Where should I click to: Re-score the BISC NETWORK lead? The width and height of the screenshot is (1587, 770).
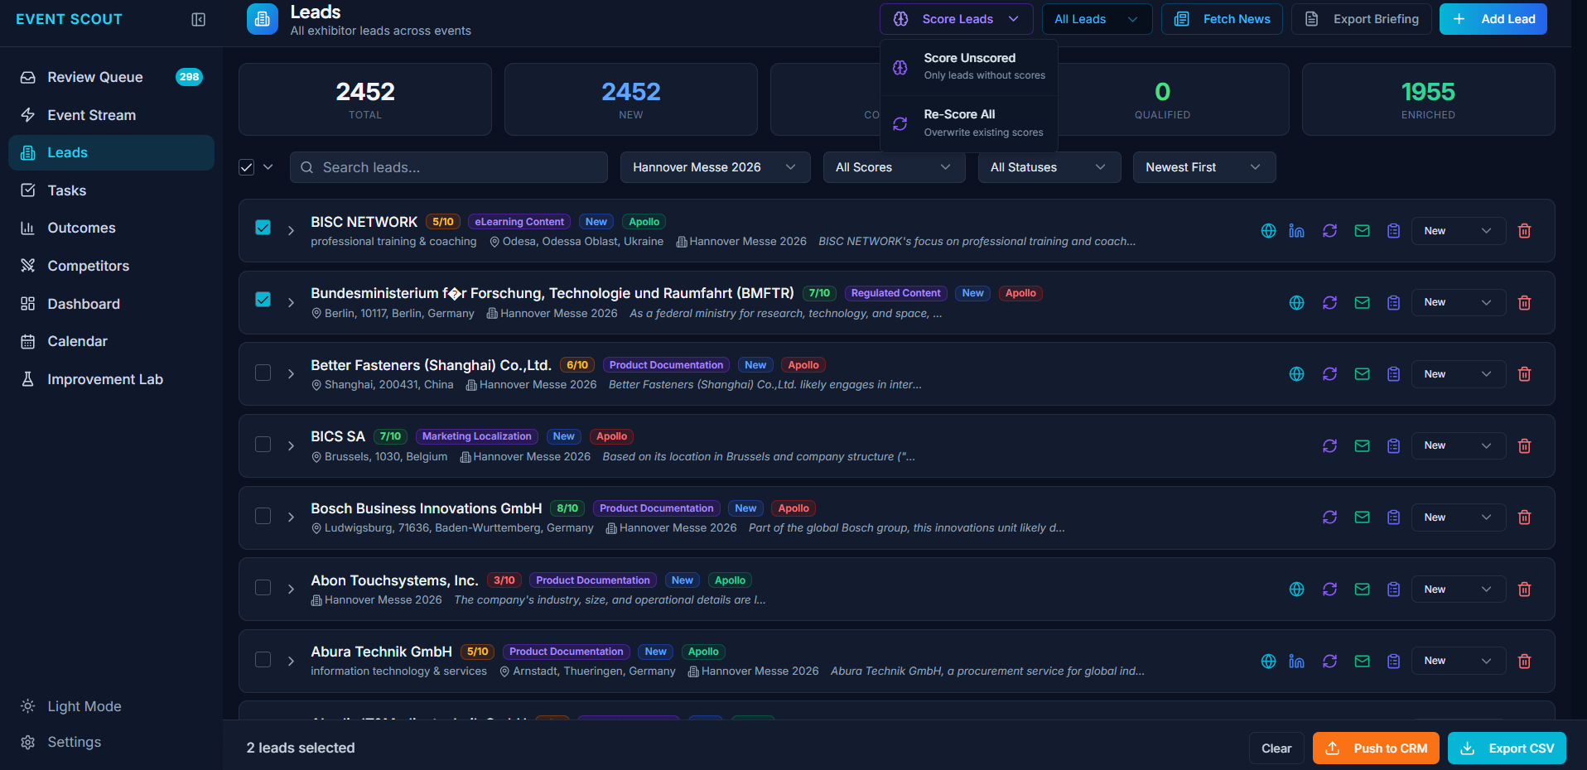point(1329,231)
